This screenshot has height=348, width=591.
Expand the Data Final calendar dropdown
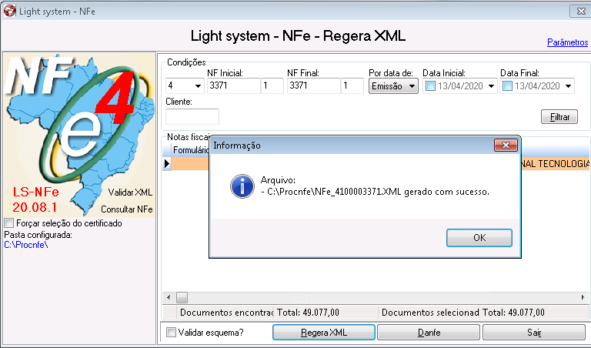click(x=569, y=86)
